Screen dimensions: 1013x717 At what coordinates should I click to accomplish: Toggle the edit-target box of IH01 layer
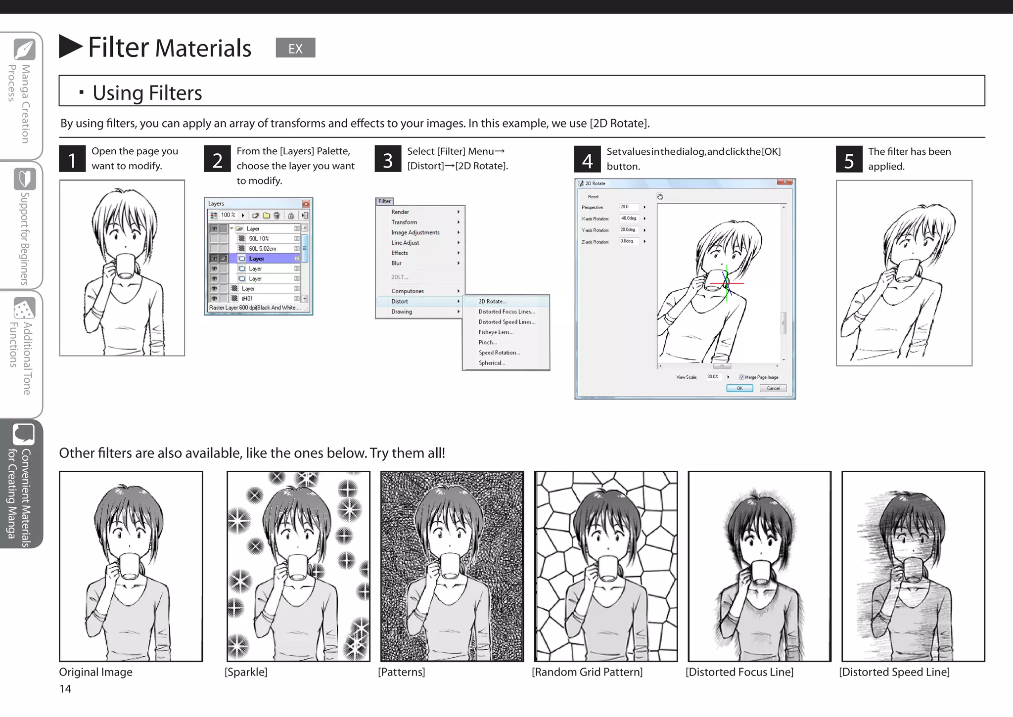tap(224, 298)
